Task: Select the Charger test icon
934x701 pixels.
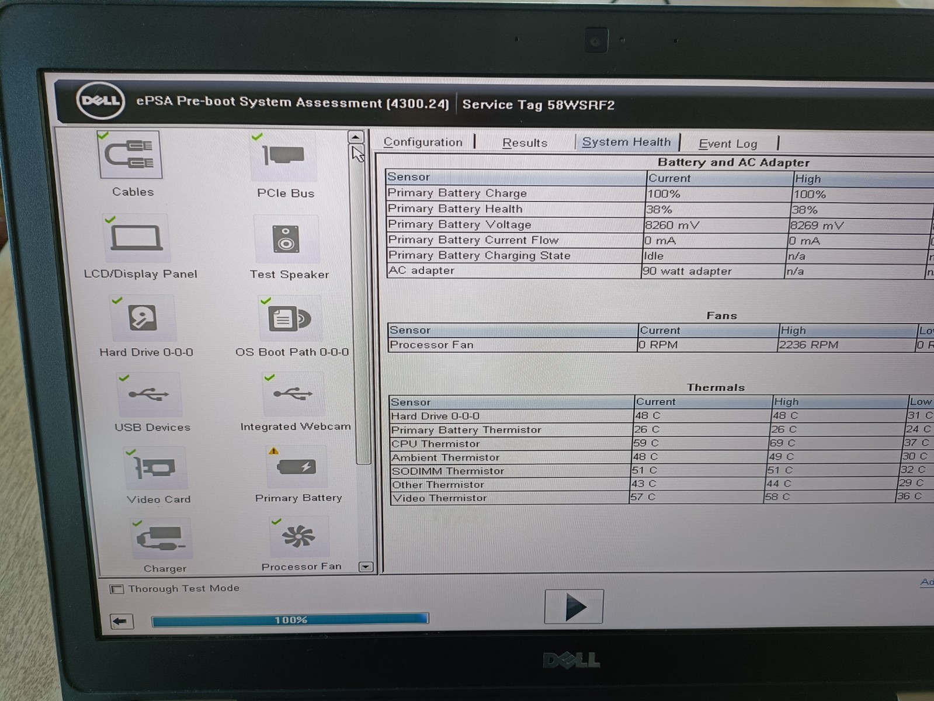Action: tap(161, 538)
